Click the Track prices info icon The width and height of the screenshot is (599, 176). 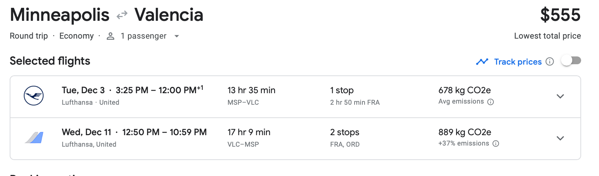pos(550,62)
